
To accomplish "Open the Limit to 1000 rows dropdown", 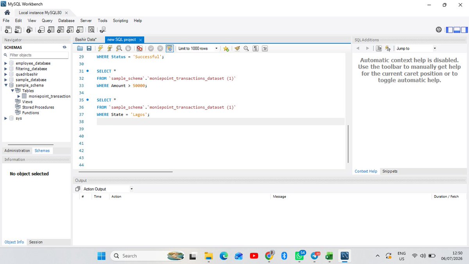I will [198, 48].
